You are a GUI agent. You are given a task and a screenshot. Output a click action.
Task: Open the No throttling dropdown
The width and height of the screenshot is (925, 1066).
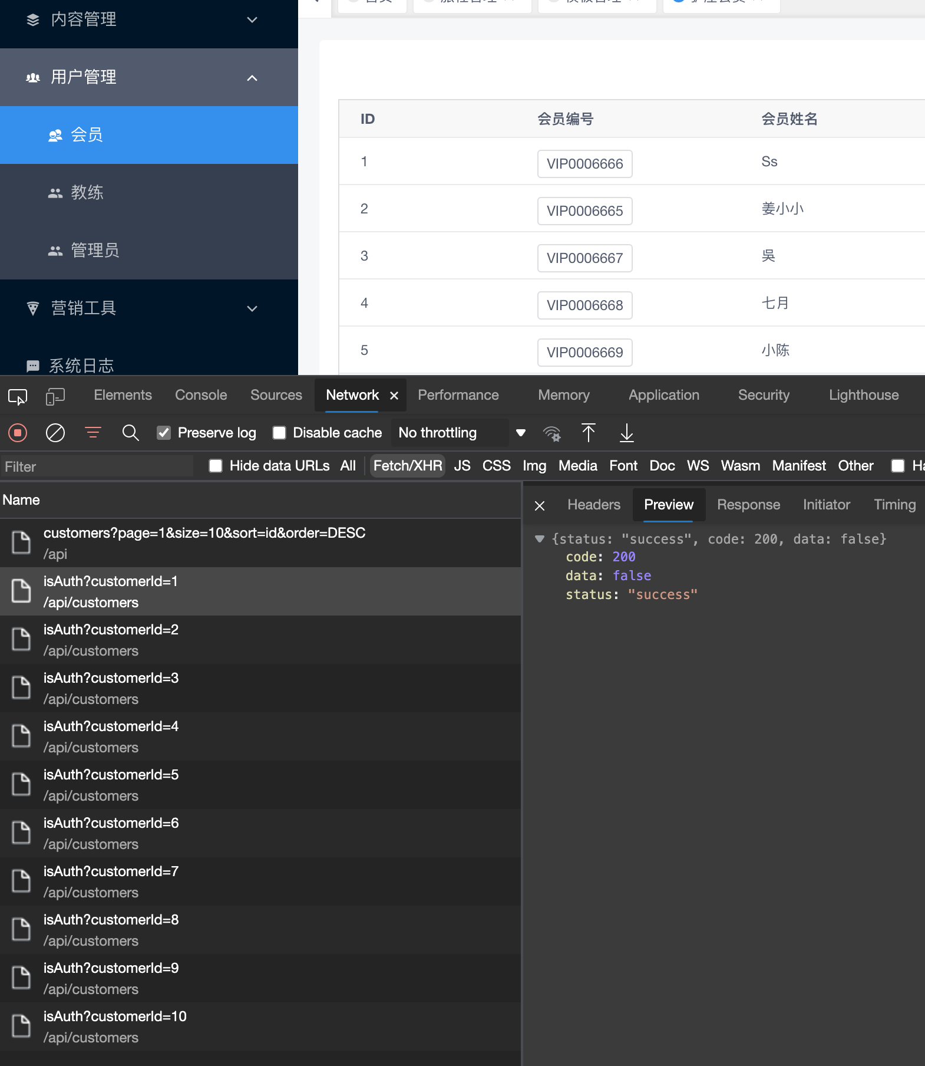pos(450,433)
